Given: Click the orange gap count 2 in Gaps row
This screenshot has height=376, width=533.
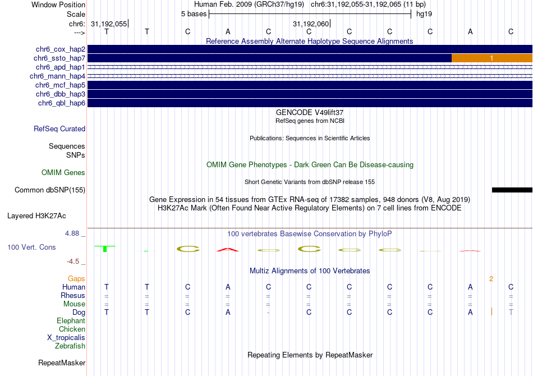Looking at the screenshot, I should 491,279.
